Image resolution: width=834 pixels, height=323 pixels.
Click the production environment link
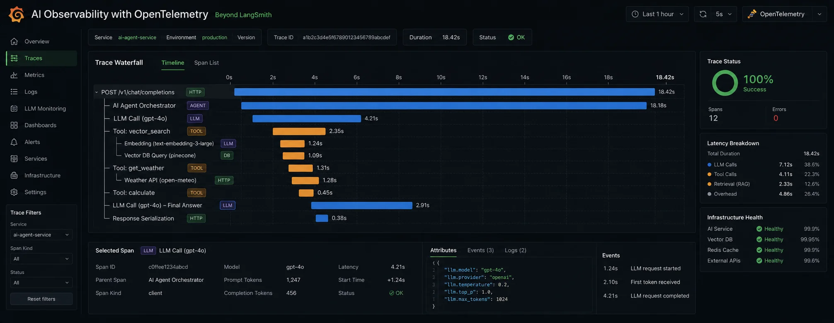pyautogui.click(x=214, y=37)
